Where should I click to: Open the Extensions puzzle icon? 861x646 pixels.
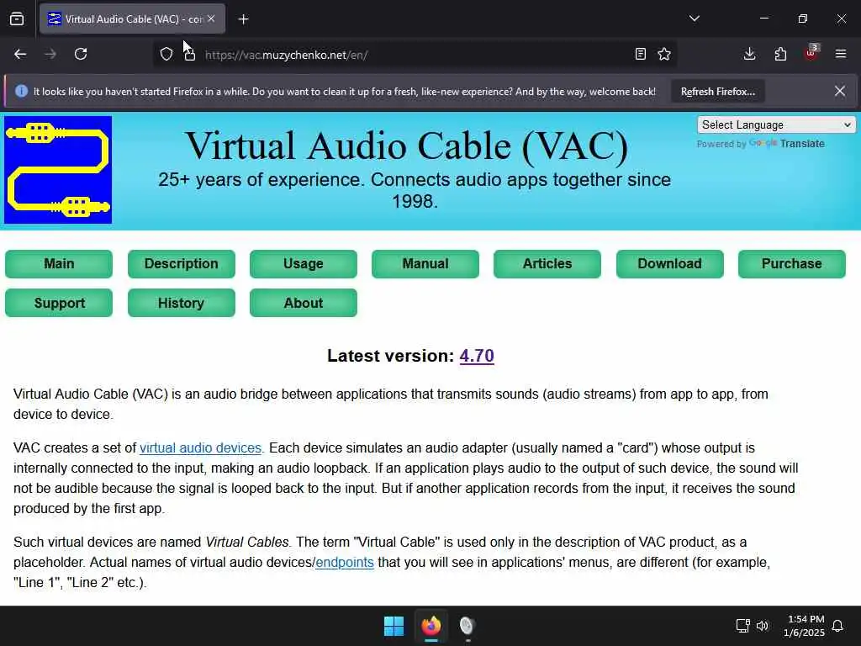pyautogui.click(x=780, y=55)
